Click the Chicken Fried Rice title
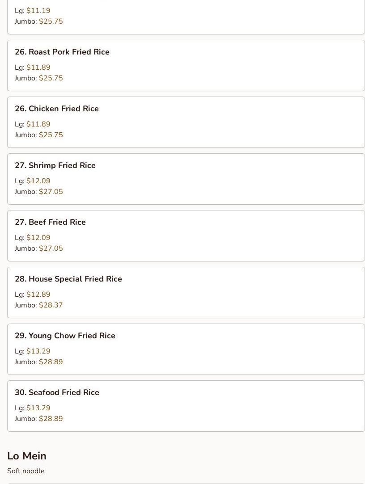 point(56,109)
